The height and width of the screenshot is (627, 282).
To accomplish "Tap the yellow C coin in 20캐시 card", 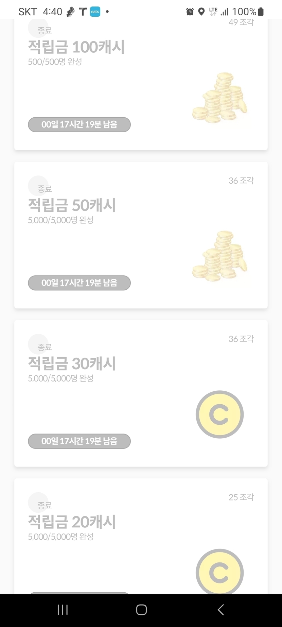I will 219,572.
